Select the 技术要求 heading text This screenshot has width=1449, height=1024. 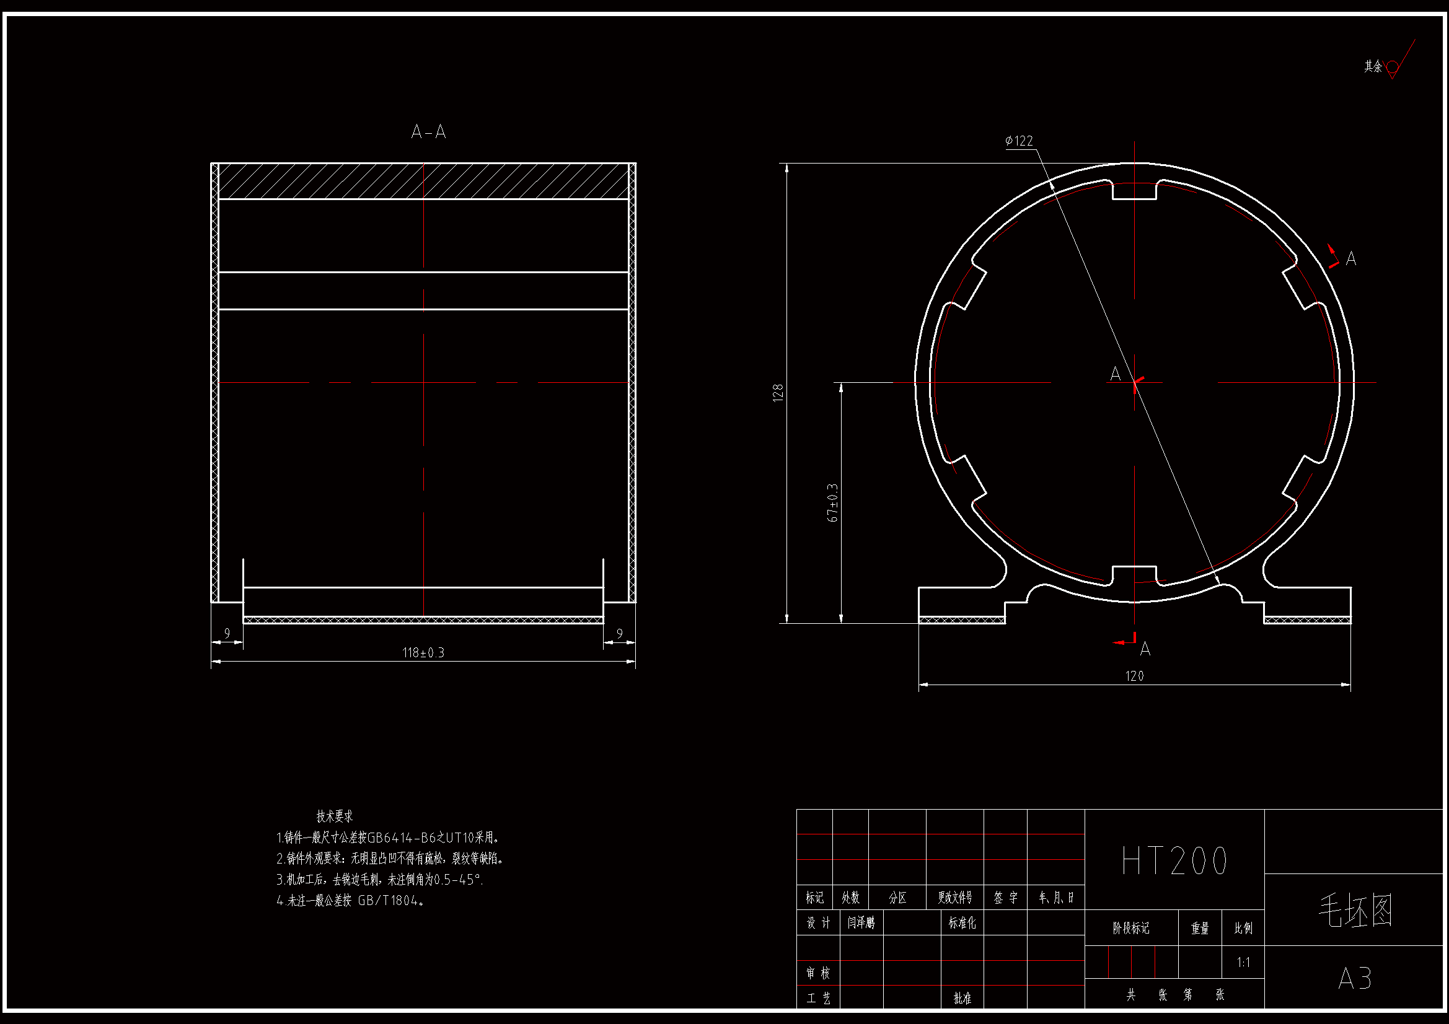335,816
